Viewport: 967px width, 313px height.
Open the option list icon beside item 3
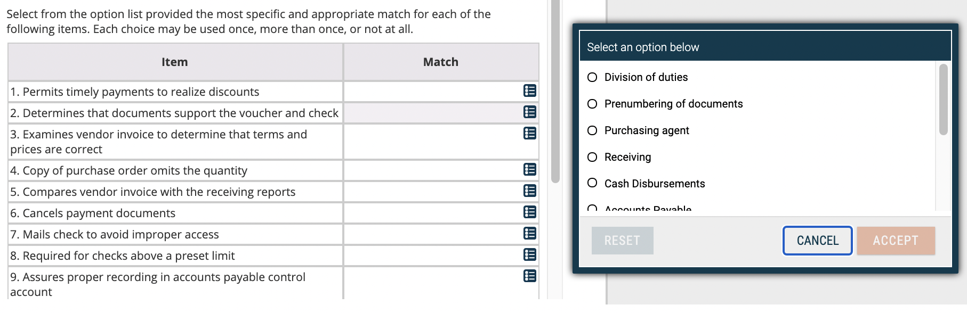click(x=528, y=134)
